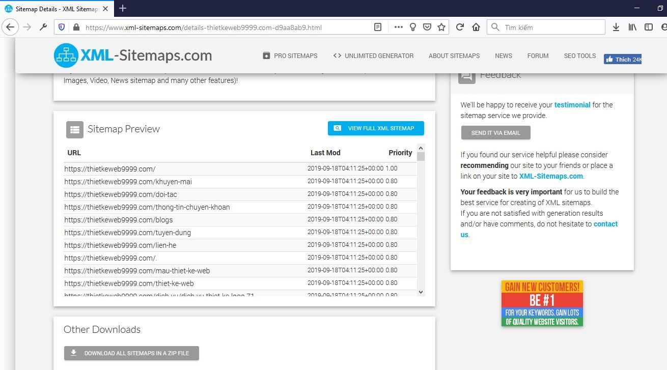Open FORUM menu item
The width and height of the screenshot is (667, 370).
click(538, 56)
